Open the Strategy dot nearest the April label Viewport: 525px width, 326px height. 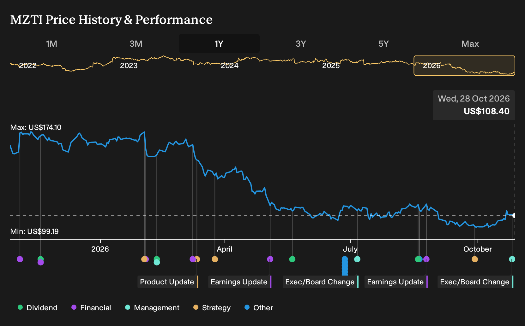pyautogui.click(x=215, y=259)
